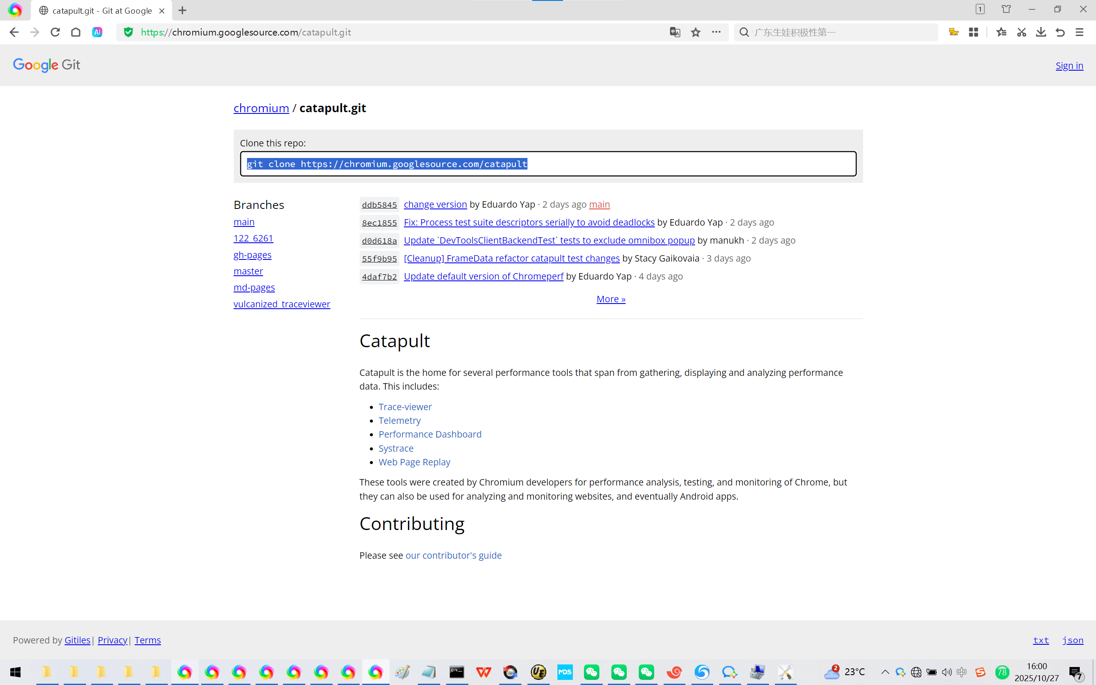Click the git clone command field
This screenshot has width=1096, height=685.
click(548, 164)
